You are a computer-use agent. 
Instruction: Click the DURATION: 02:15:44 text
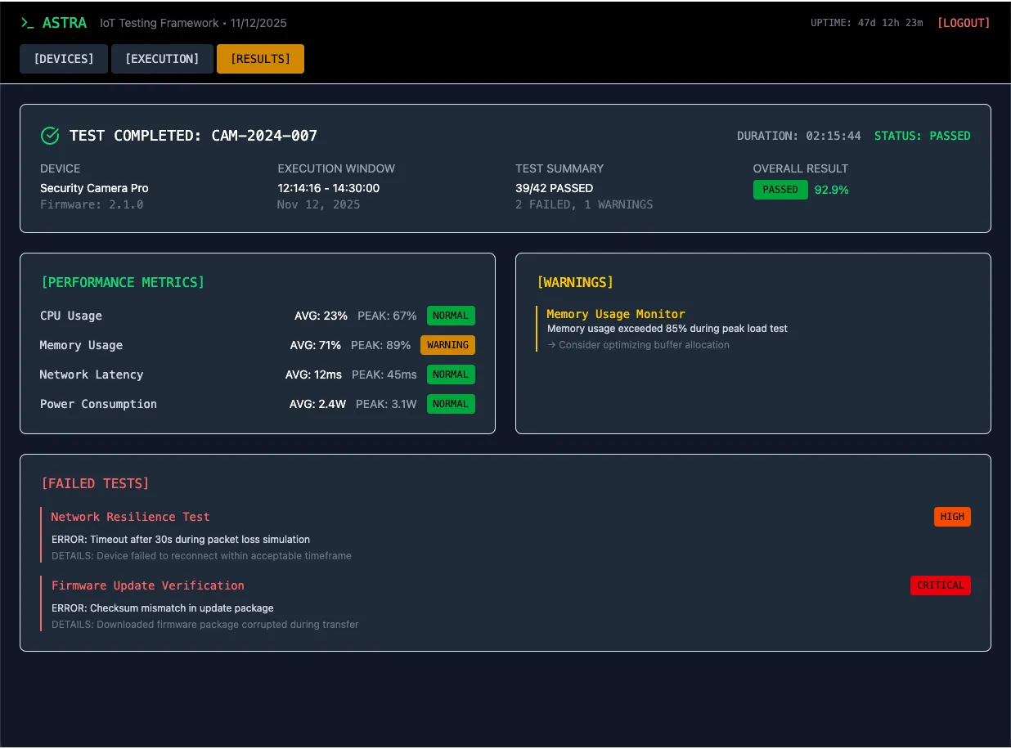[x=799, y=136]
